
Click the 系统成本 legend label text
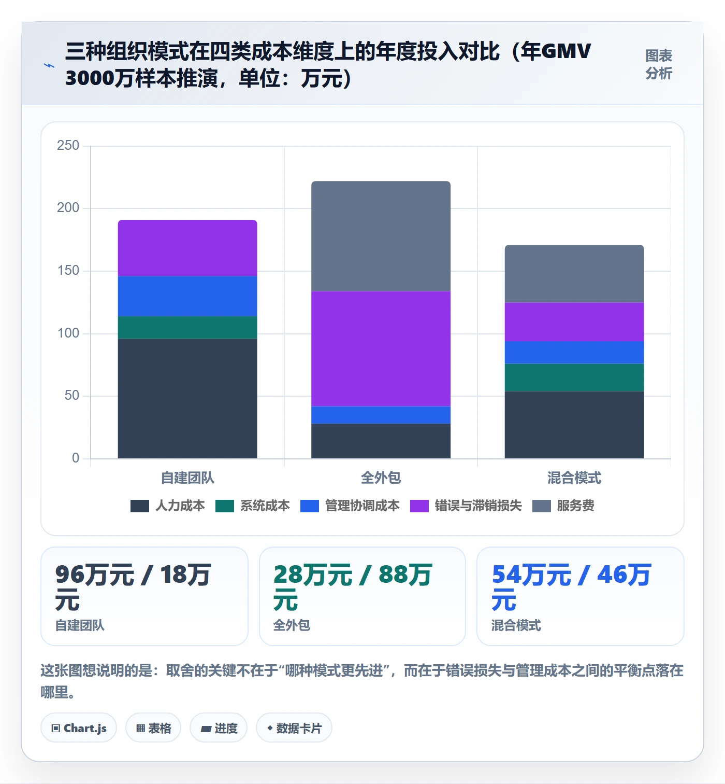coord(265,506)
